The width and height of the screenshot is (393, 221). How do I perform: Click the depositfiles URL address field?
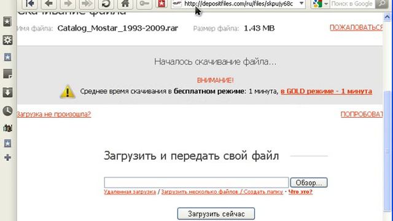coord(238,4)
